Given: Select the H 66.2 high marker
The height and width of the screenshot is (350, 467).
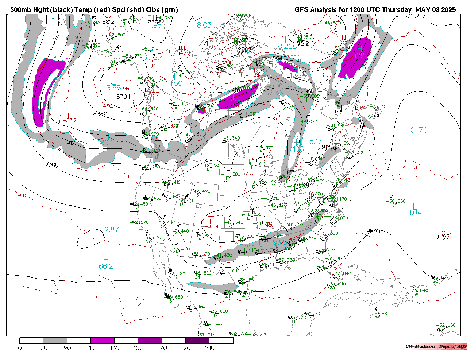Looking at the screenshot, I should pyautogui.click(x=106, y=263).
